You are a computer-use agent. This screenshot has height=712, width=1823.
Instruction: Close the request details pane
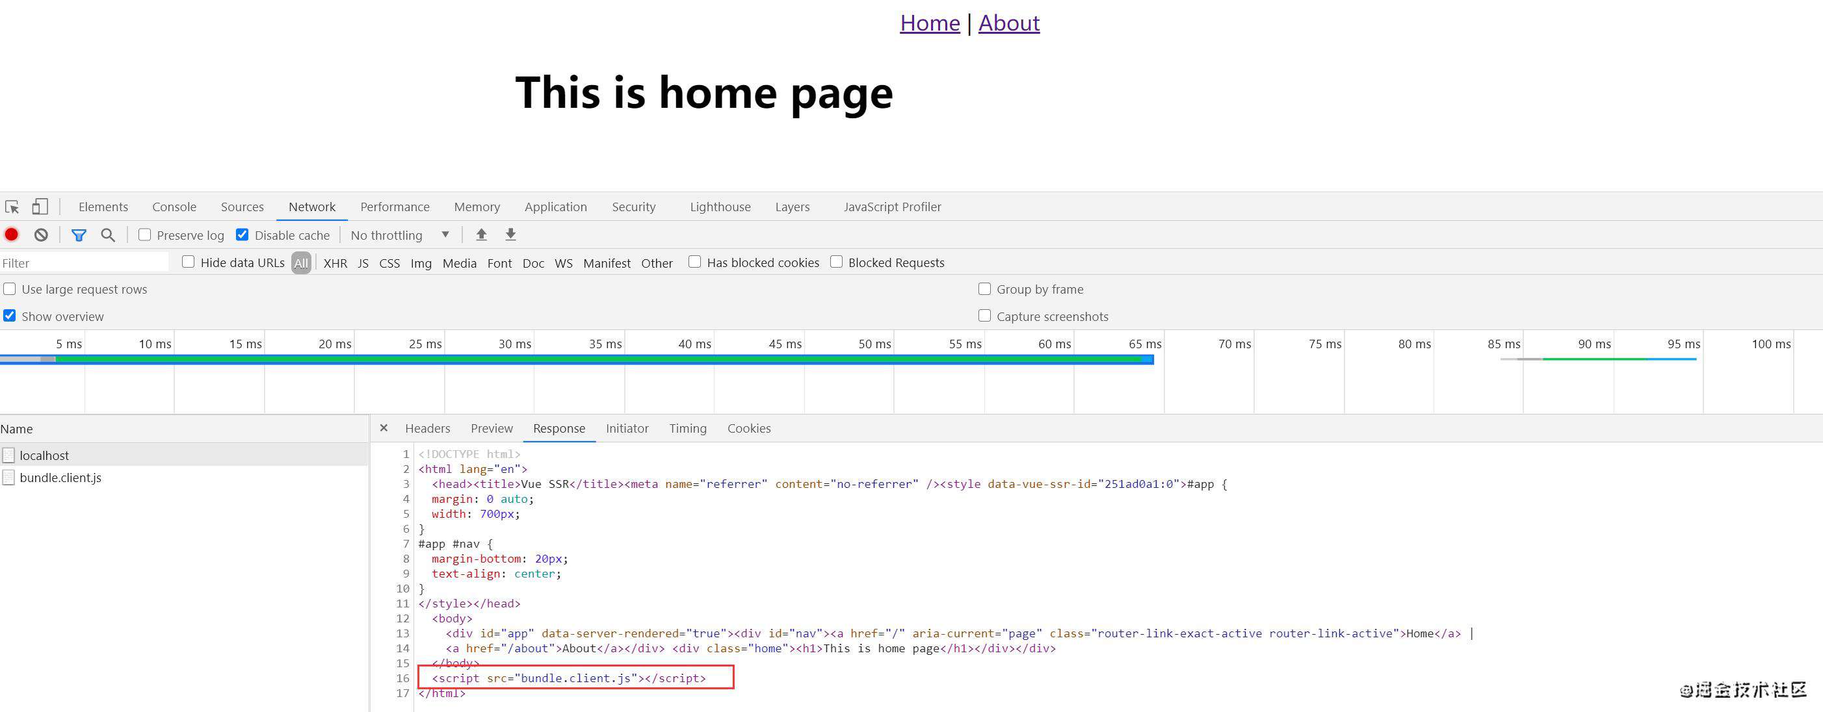(x=384, y=427)
